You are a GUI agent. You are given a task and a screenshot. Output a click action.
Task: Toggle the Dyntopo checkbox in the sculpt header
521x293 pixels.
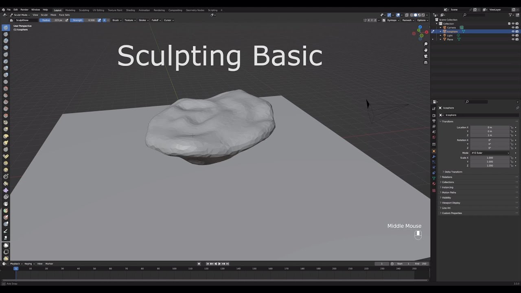click(x=384, y=20)
